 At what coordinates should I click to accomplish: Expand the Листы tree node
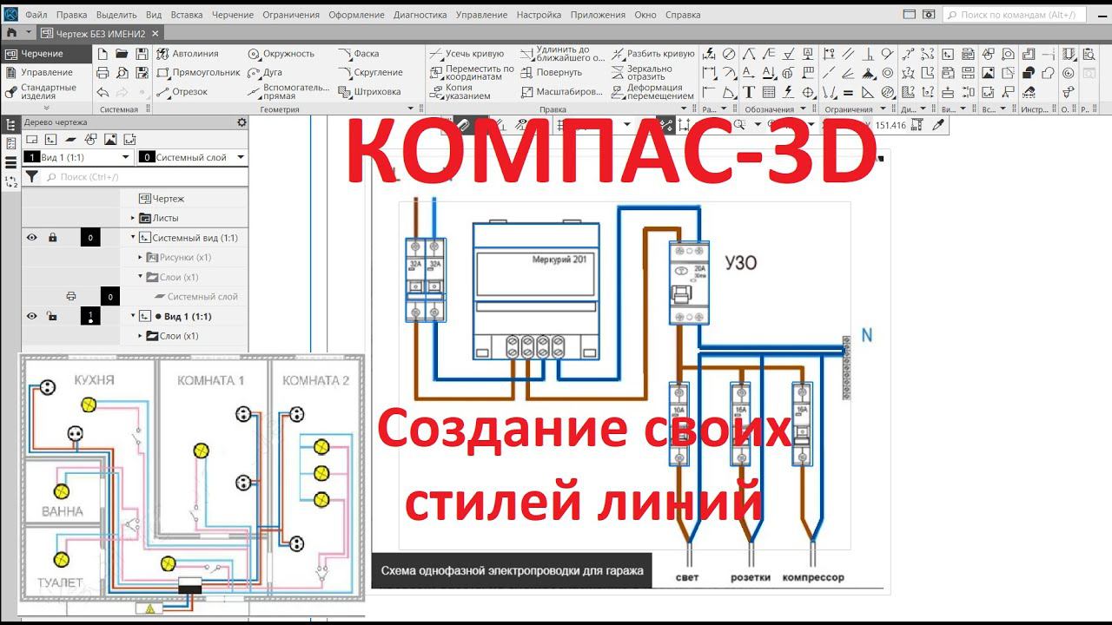click(133, 219)
